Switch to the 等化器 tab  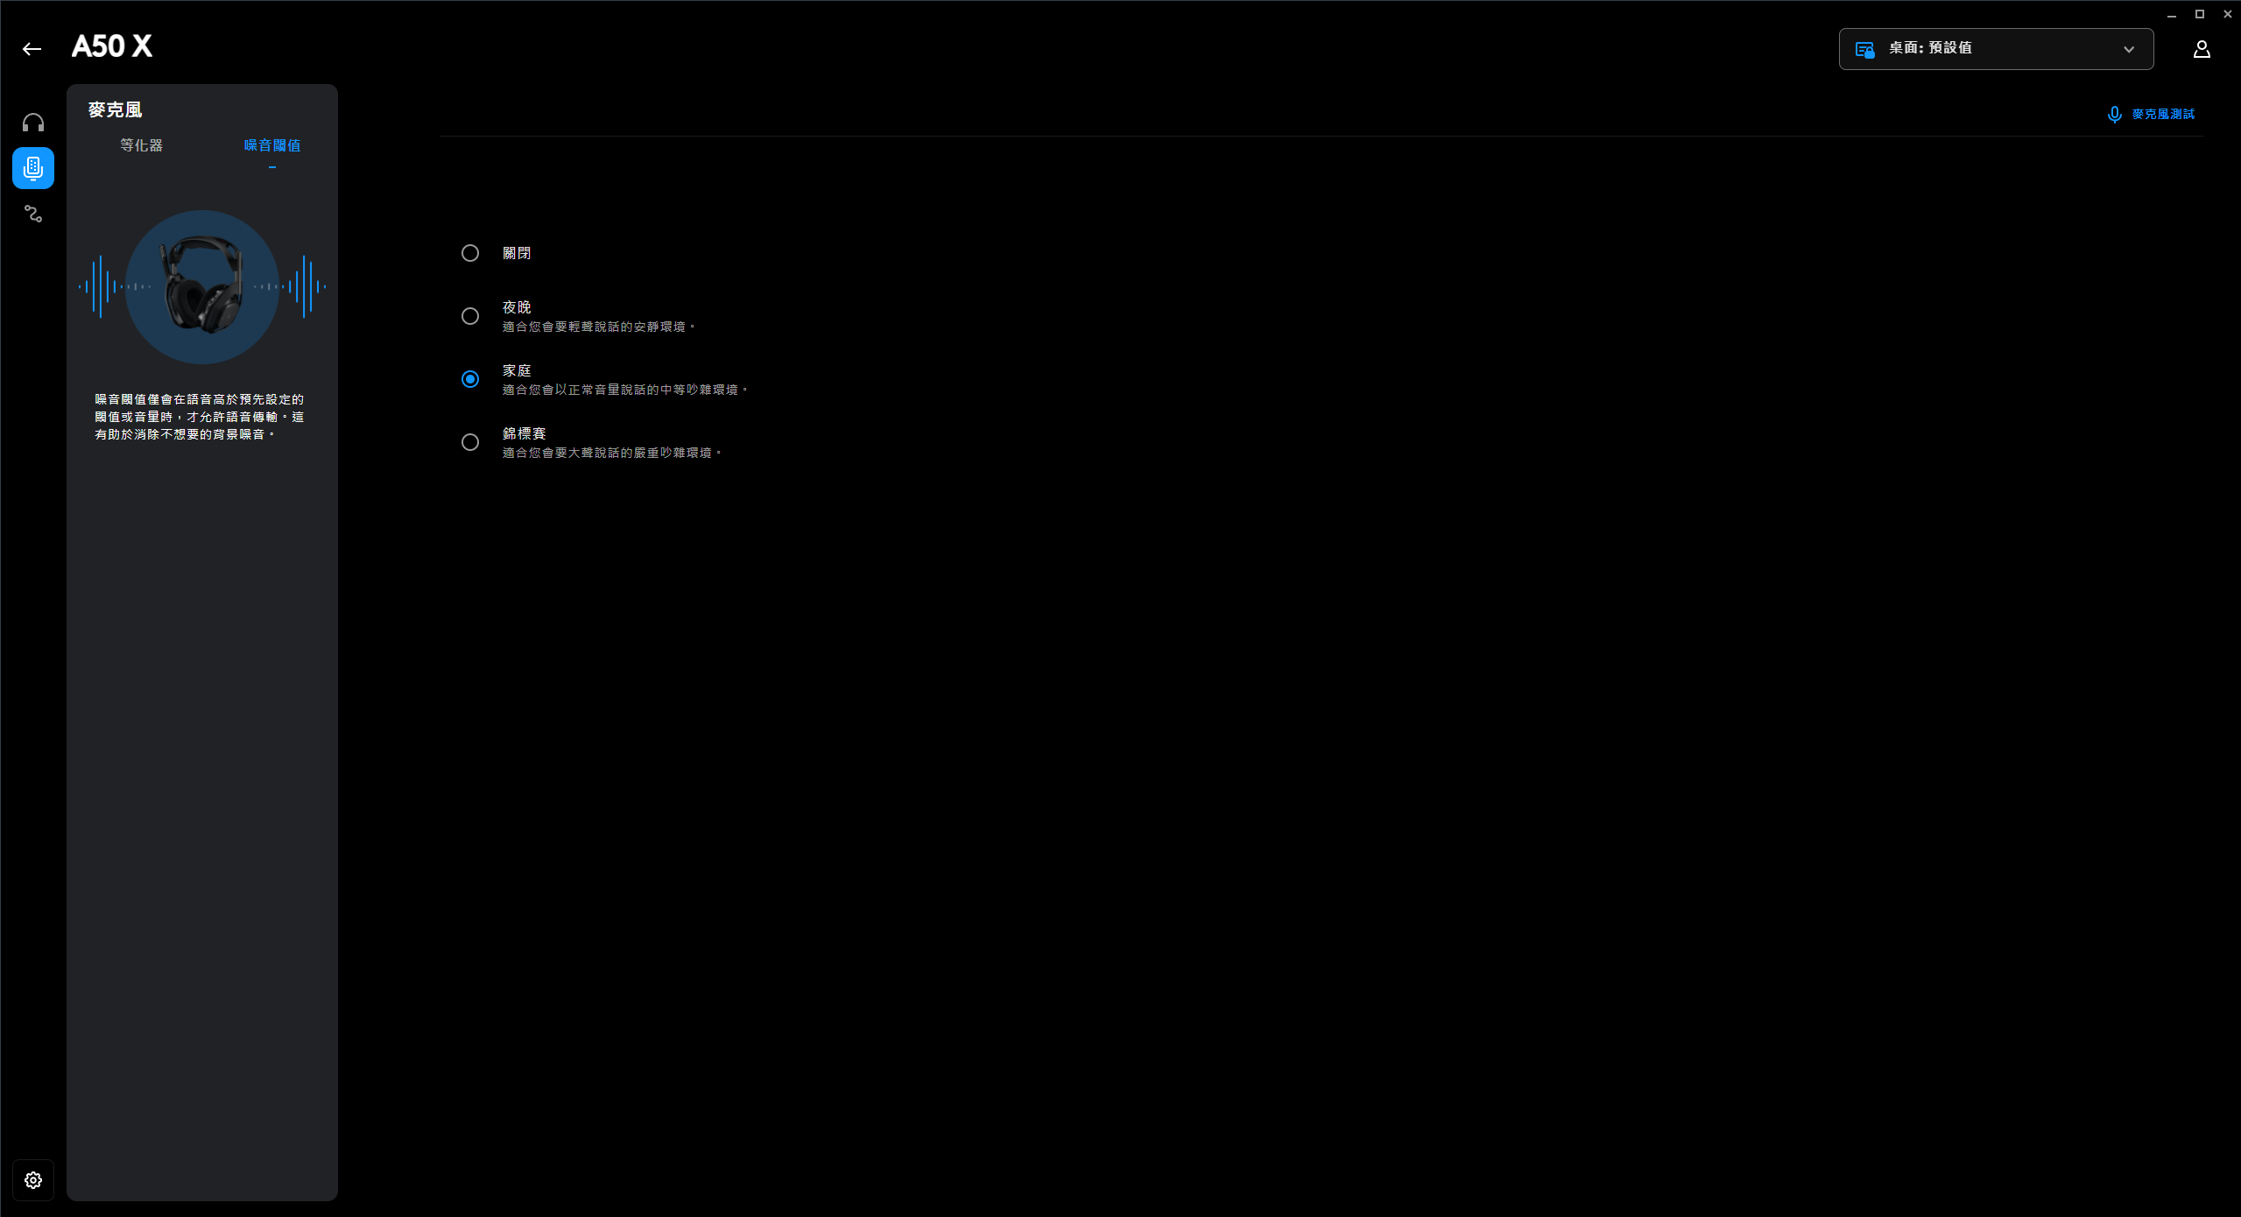[142, 145]
